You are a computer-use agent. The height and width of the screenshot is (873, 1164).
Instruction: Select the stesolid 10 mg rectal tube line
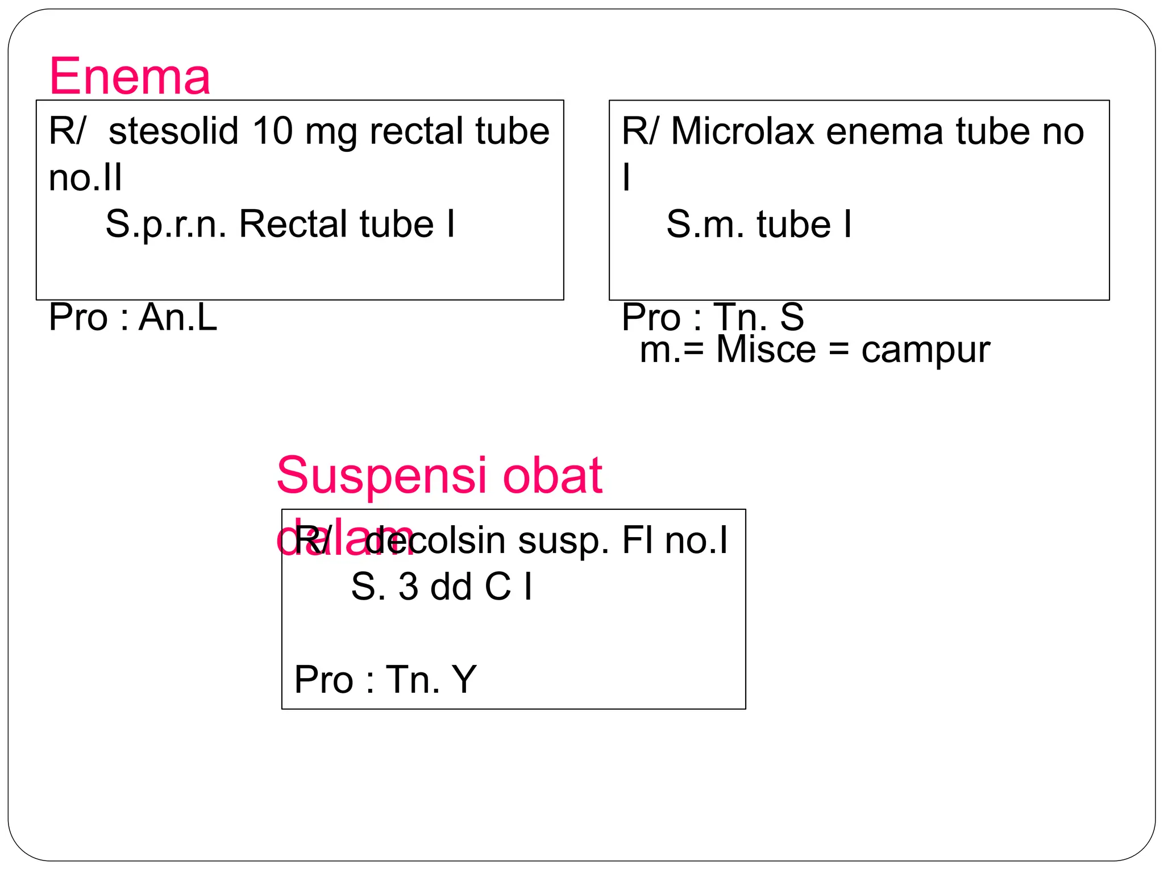click(300, 131)
